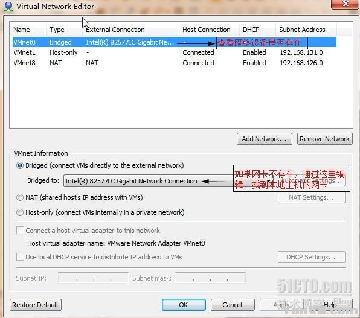Click the Cancel button
360x318 pixels.
(233, 305)
